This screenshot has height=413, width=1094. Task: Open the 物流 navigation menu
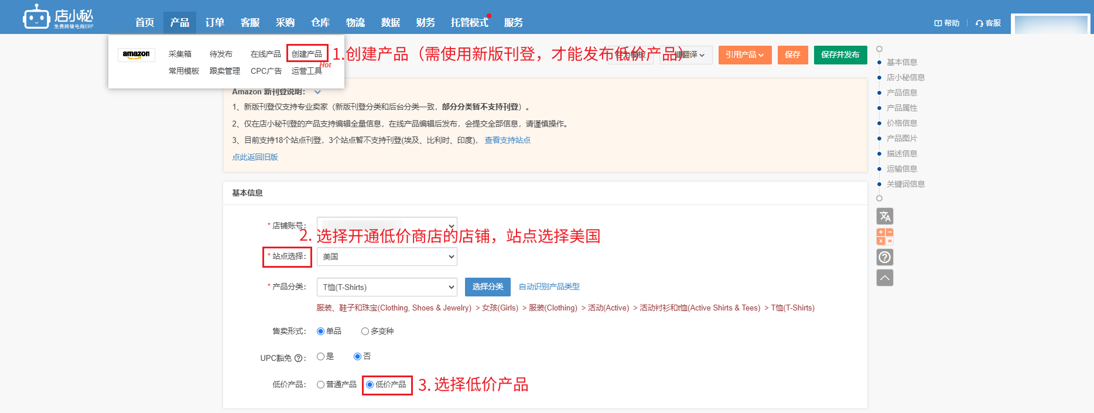coord(355,22)
